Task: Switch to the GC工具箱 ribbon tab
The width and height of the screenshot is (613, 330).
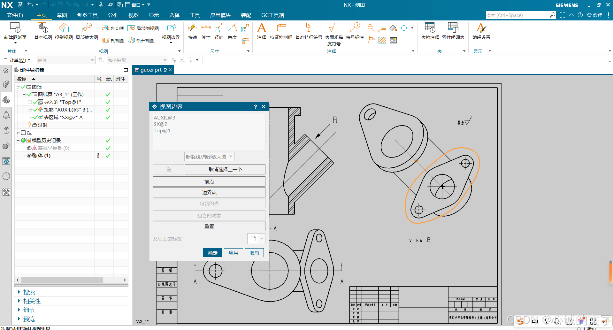Action: [x=272, y=15]
